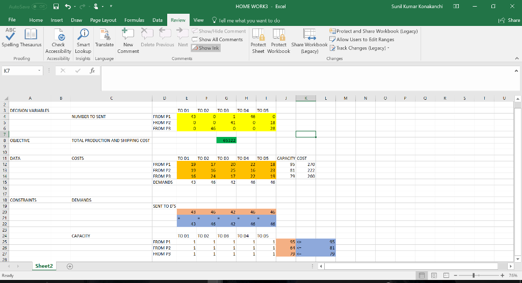Select cell TOTAL PRODUCTION AND SHIPPING COST
Image resolution: width=522 pixels, height=283 pixels.
coord(111,140)
